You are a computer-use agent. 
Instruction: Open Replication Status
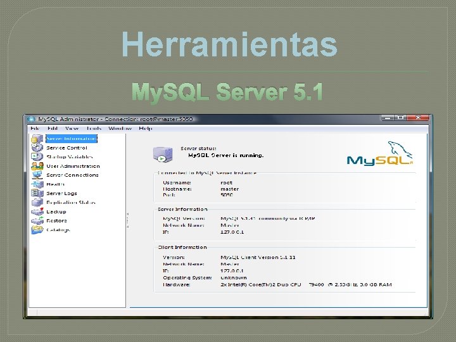pos(71,203)
